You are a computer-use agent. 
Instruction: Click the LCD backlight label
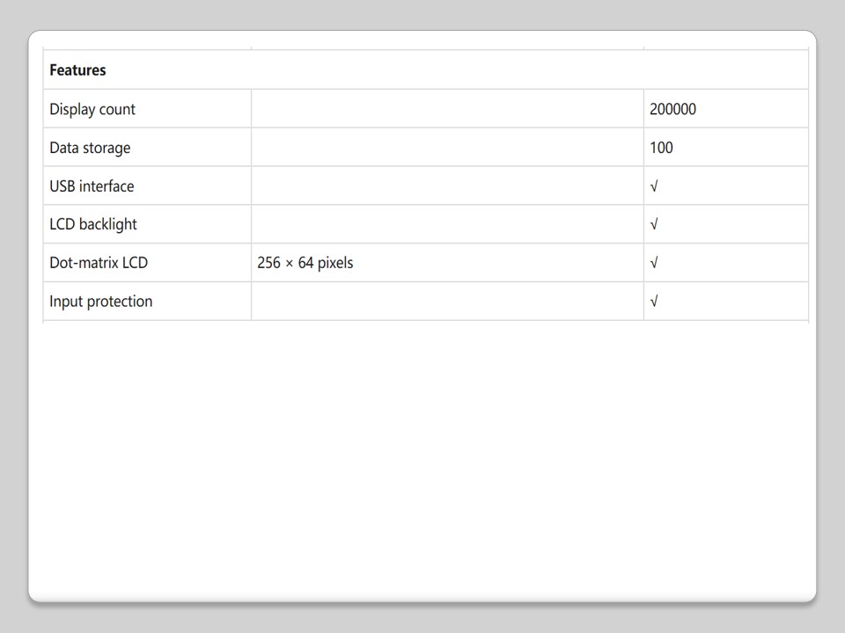coord(93,224)
